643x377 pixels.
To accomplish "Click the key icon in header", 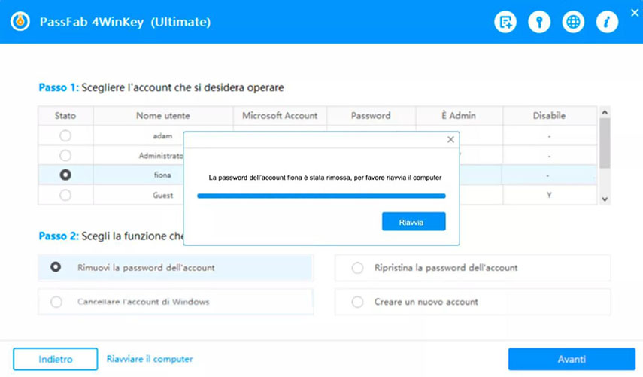I will pos(539,22).
